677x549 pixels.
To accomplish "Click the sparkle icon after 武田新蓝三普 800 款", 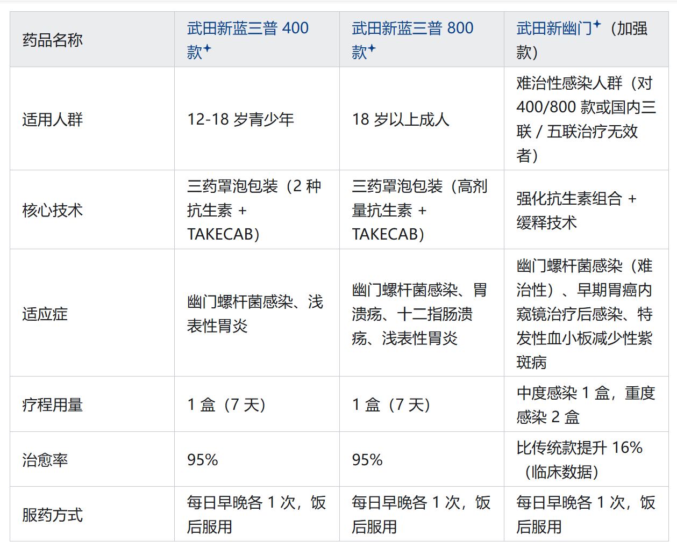I will (372, 49).
